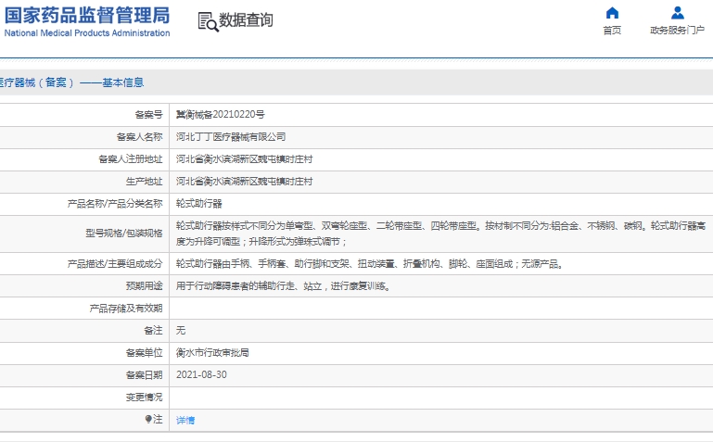Select the date 2021-08-30
This screenshot has height=442, width=713.
(x=201, y=374)
